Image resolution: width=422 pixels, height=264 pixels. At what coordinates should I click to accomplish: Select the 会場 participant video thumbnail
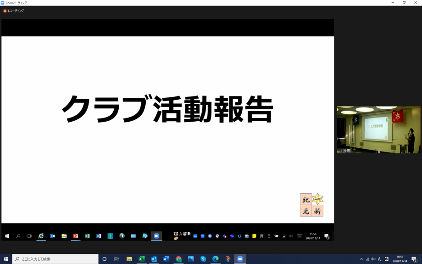coord(378,130)
